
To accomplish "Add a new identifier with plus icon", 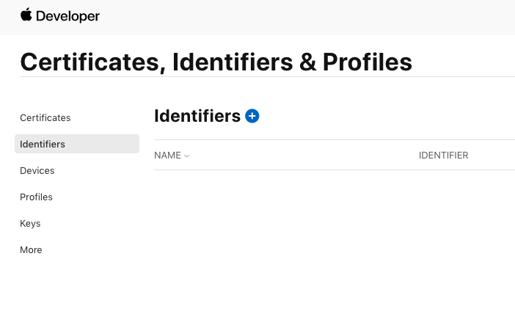I will 252,116.
